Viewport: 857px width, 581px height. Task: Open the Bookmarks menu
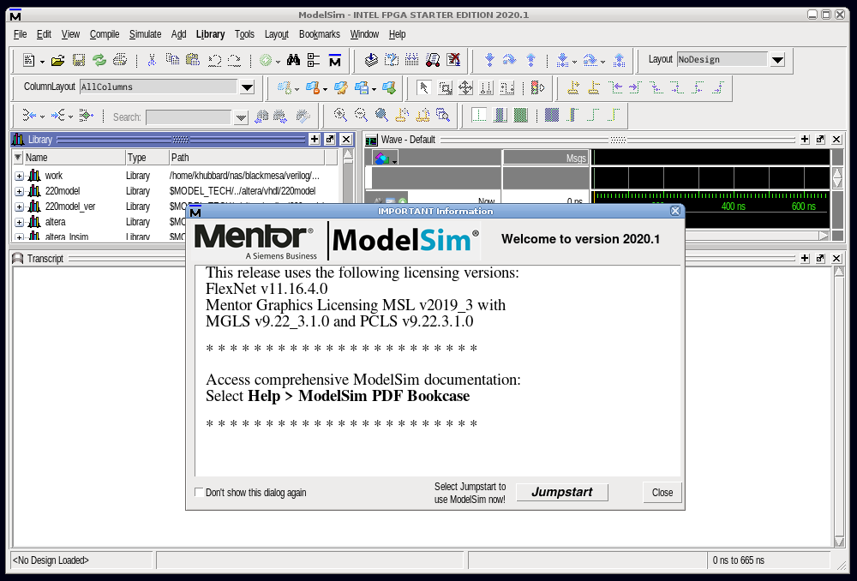[x=319, y=34]
